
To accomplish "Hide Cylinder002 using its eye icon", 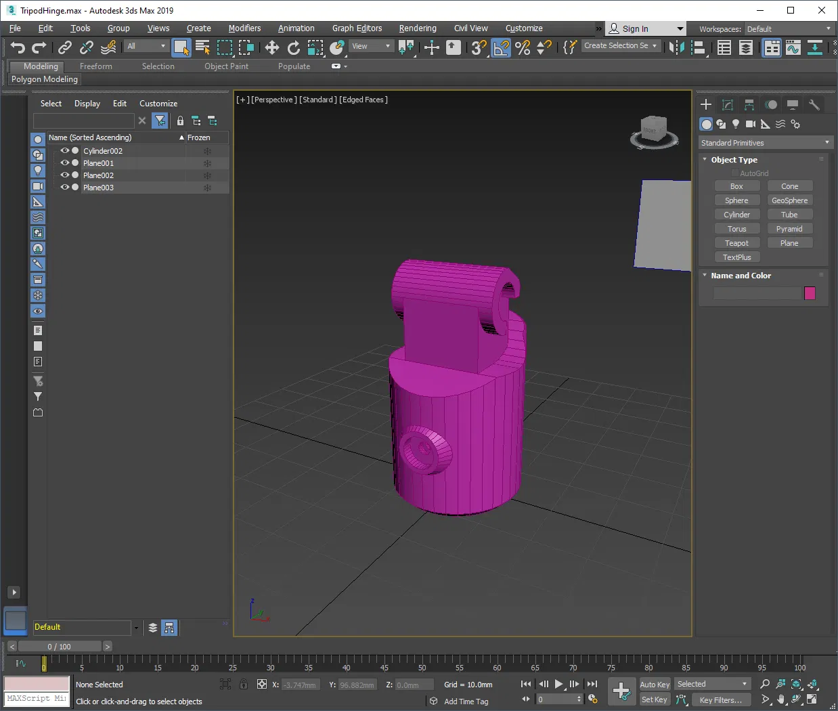I will tap(65, 151).
